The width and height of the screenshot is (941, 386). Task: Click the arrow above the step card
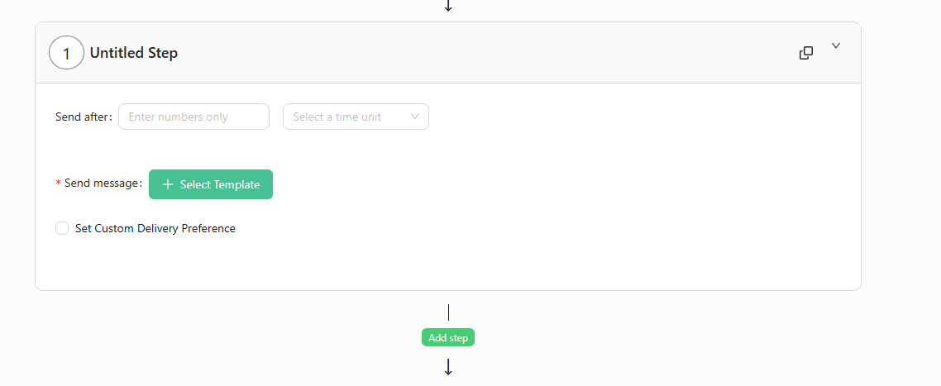click(448, 6)
